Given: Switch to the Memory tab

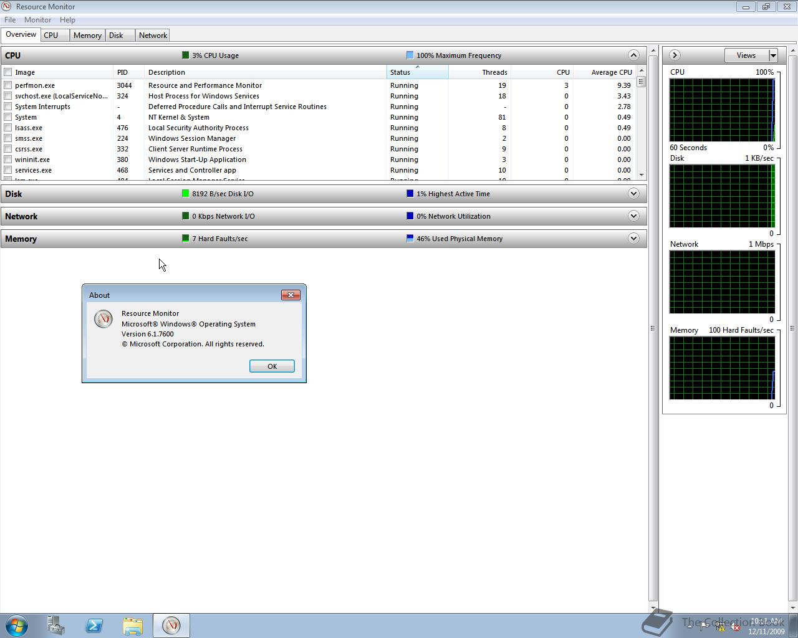Looking at the screenshot, I should [87, 36].
